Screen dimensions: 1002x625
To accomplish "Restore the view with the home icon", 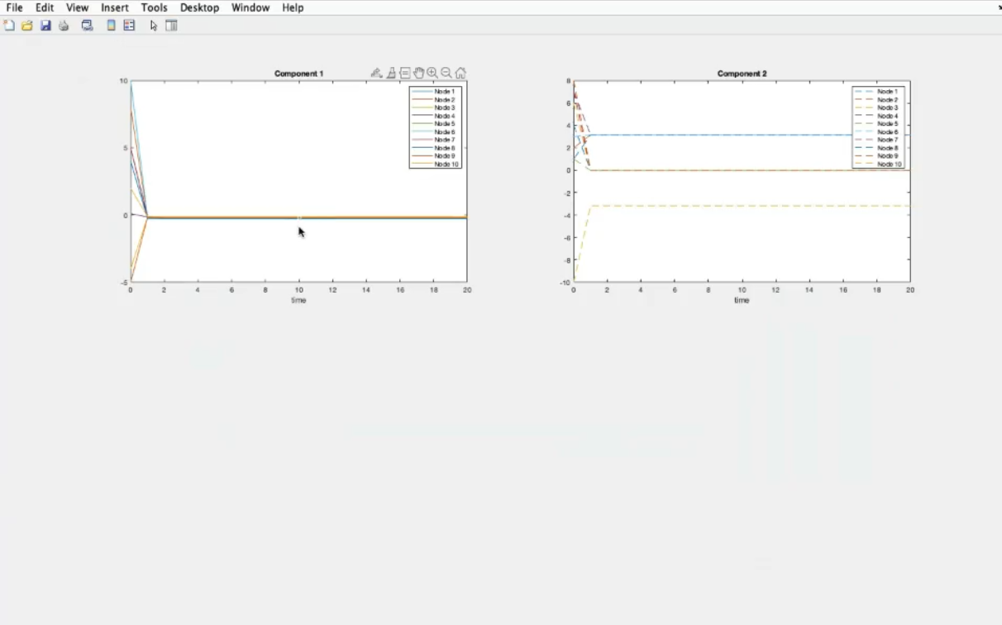I will pyautogui.click(x=460, y=73).
